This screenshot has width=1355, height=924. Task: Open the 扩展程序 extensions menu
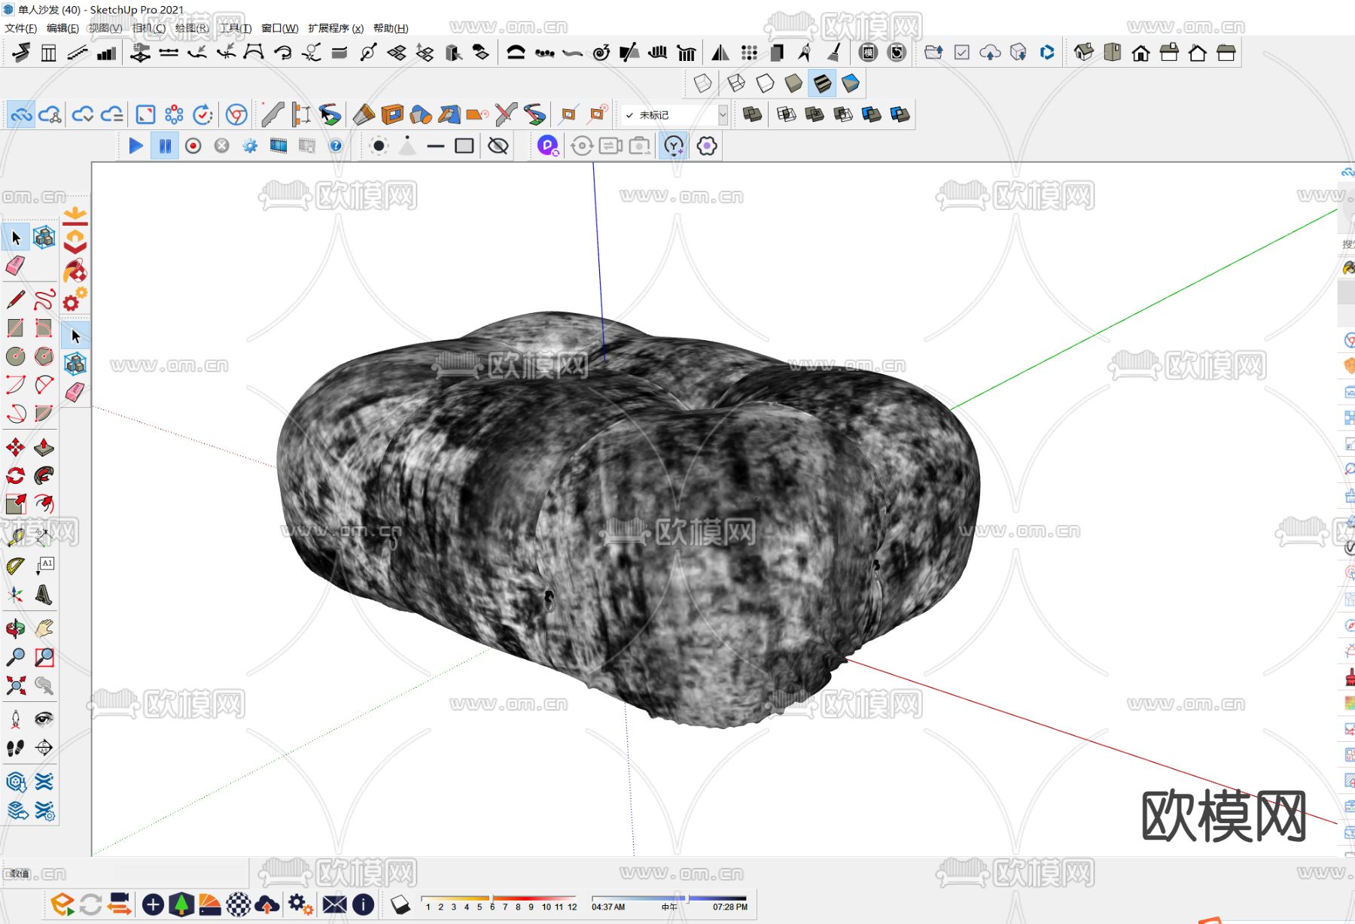[x=335, y=28]
